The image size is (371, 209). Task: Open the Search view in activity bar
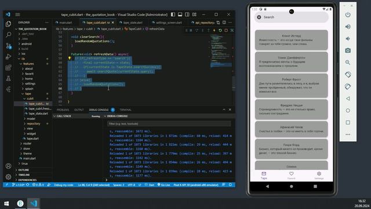click(x=8, y=35)
